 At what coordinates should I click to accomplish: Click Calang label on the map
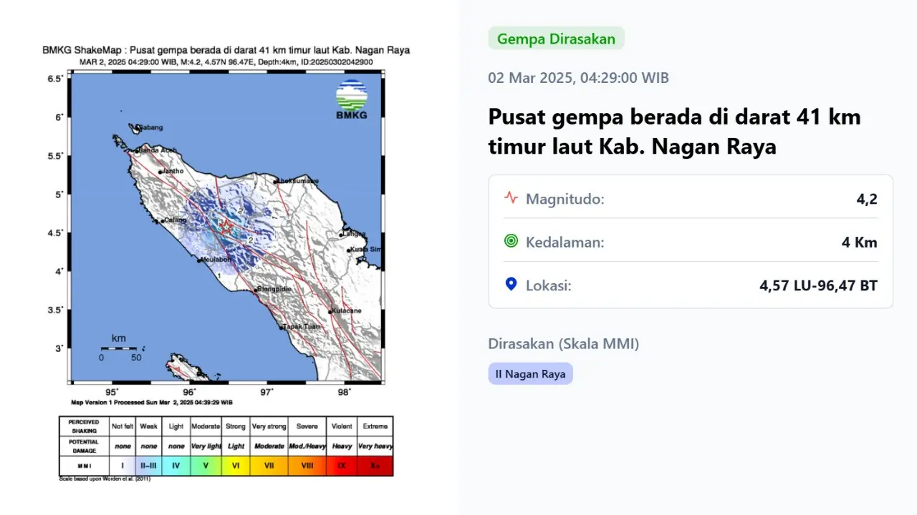176,220
